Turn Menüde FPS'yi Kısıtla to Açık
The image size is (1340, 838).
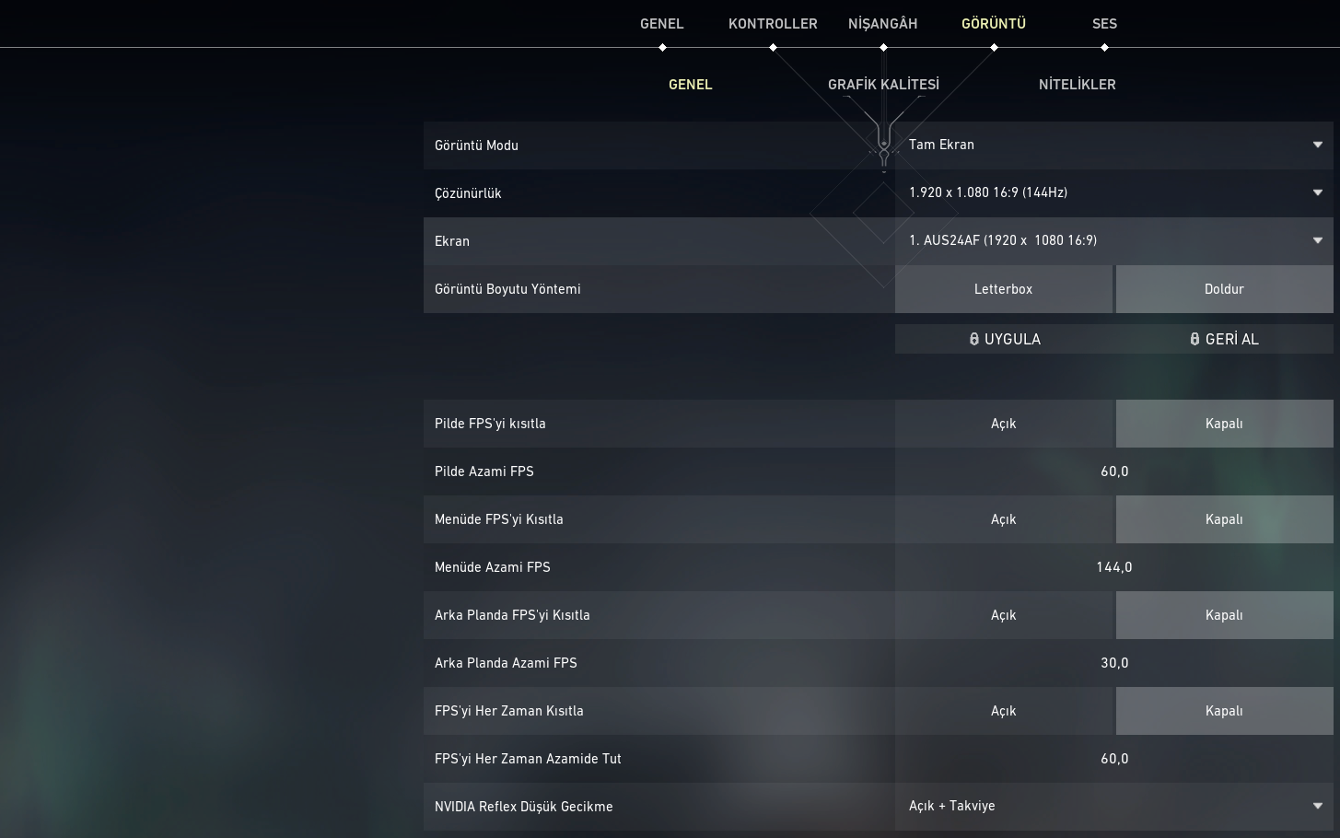click(x=1003, y=519)
